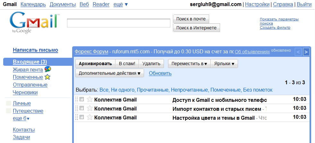Click Поиск в почте button
The height and width of the screenshot is (143, 315).
[191, 19]
